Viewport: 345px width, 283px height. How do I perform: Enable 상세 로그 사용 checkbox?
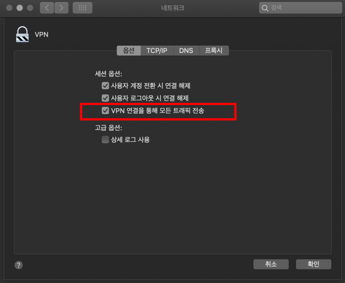pyautogui.click(x=105, y=140)
